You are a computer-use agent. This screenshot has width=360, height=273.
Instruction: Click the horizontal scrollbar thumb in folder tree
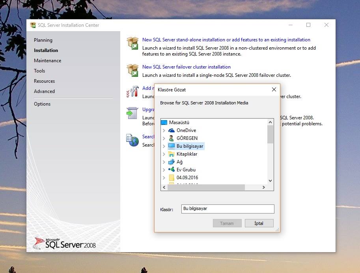coord(206,188)
